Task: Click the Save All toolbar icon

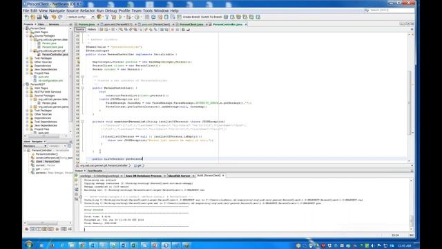Action: point(46,17)
